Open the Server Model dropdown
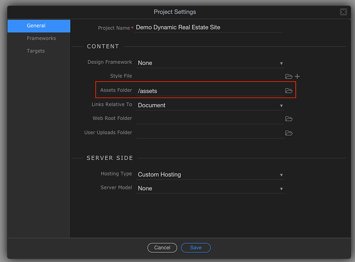 pyautogui.click(x=210, y=188)
